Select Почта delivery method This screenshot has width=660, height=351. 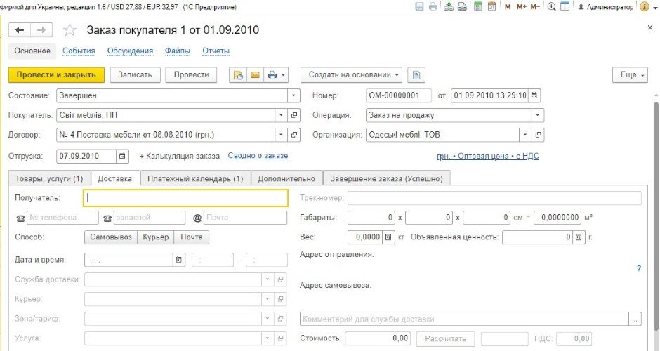(192, 237)
